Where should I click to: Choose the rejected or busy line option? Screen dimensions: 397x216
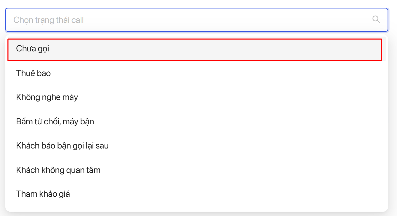coord(197,122)
